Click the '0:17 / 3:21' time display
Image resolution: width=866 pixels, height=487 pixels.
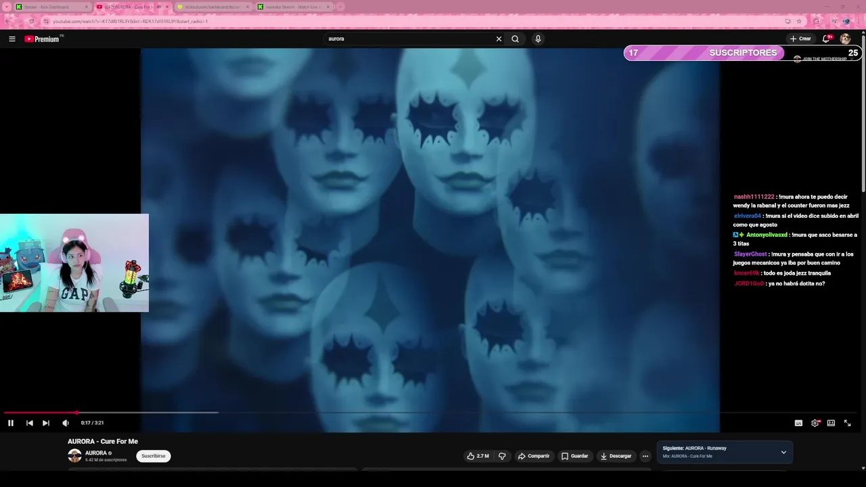(x=92, y=423)
